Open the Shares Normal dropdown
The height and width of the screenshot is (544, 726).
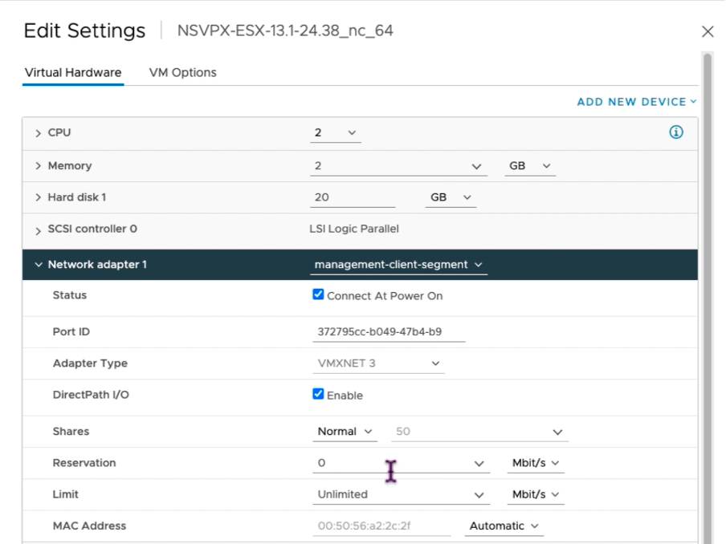[x=345, y=432]
